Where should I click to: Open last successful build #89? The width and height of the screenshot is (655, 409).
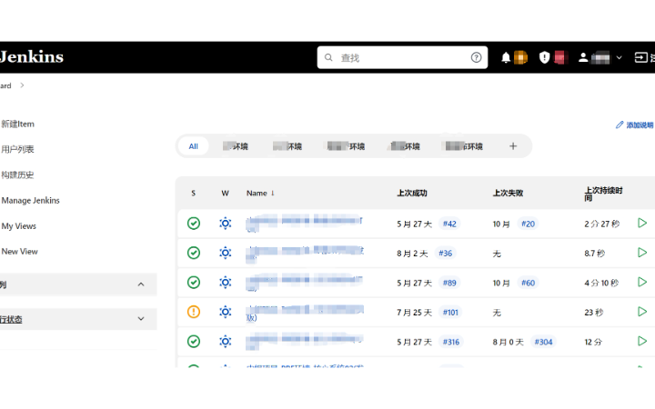point(449,283)
